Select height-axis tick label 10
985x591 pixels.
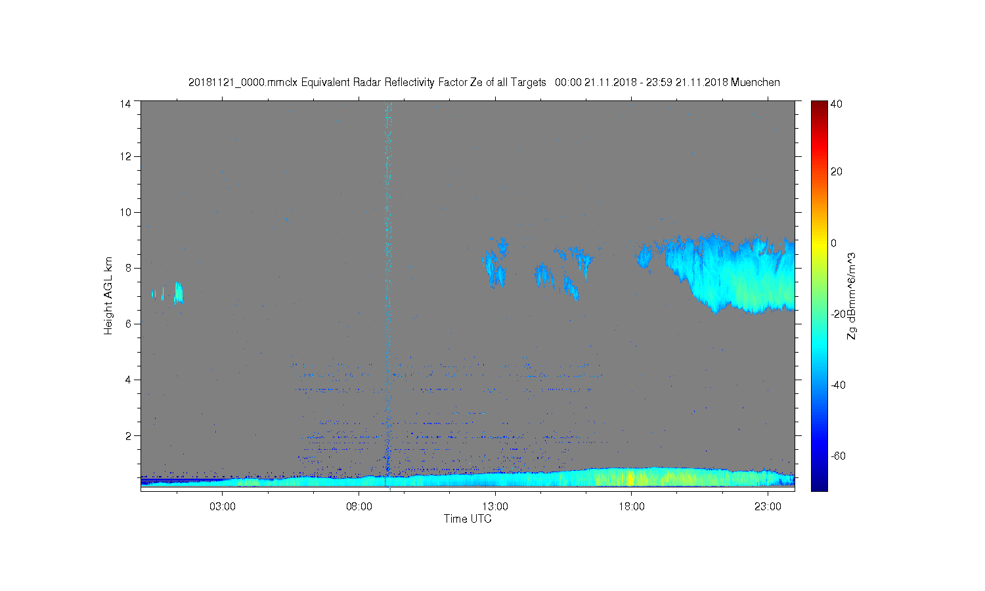(x=125, y=212)
